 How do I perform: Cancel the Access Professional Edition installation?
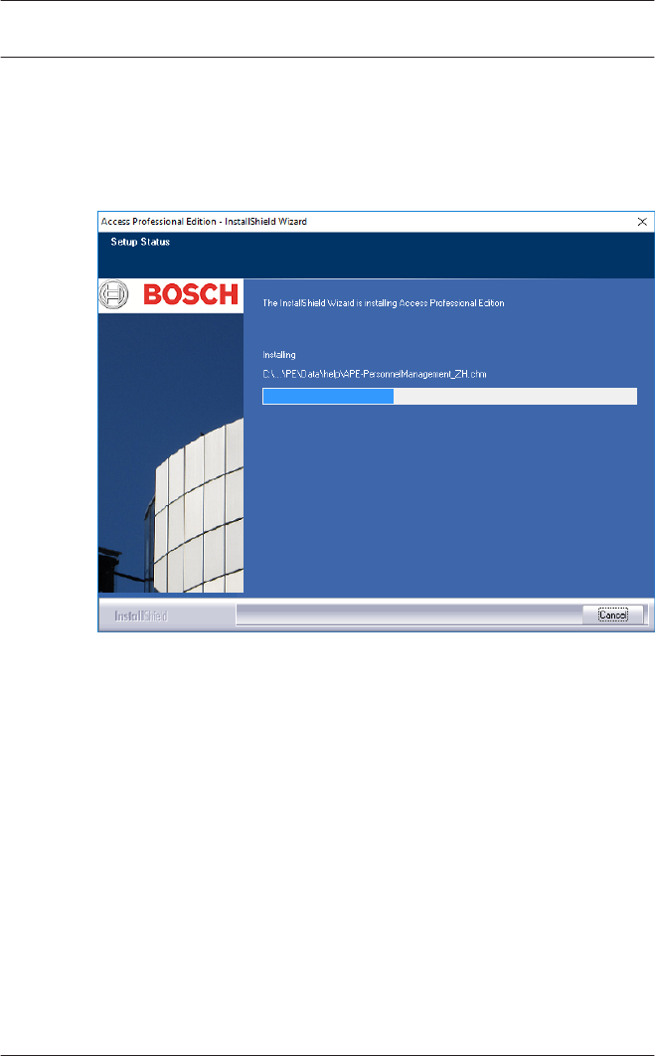tap(612, 615)
